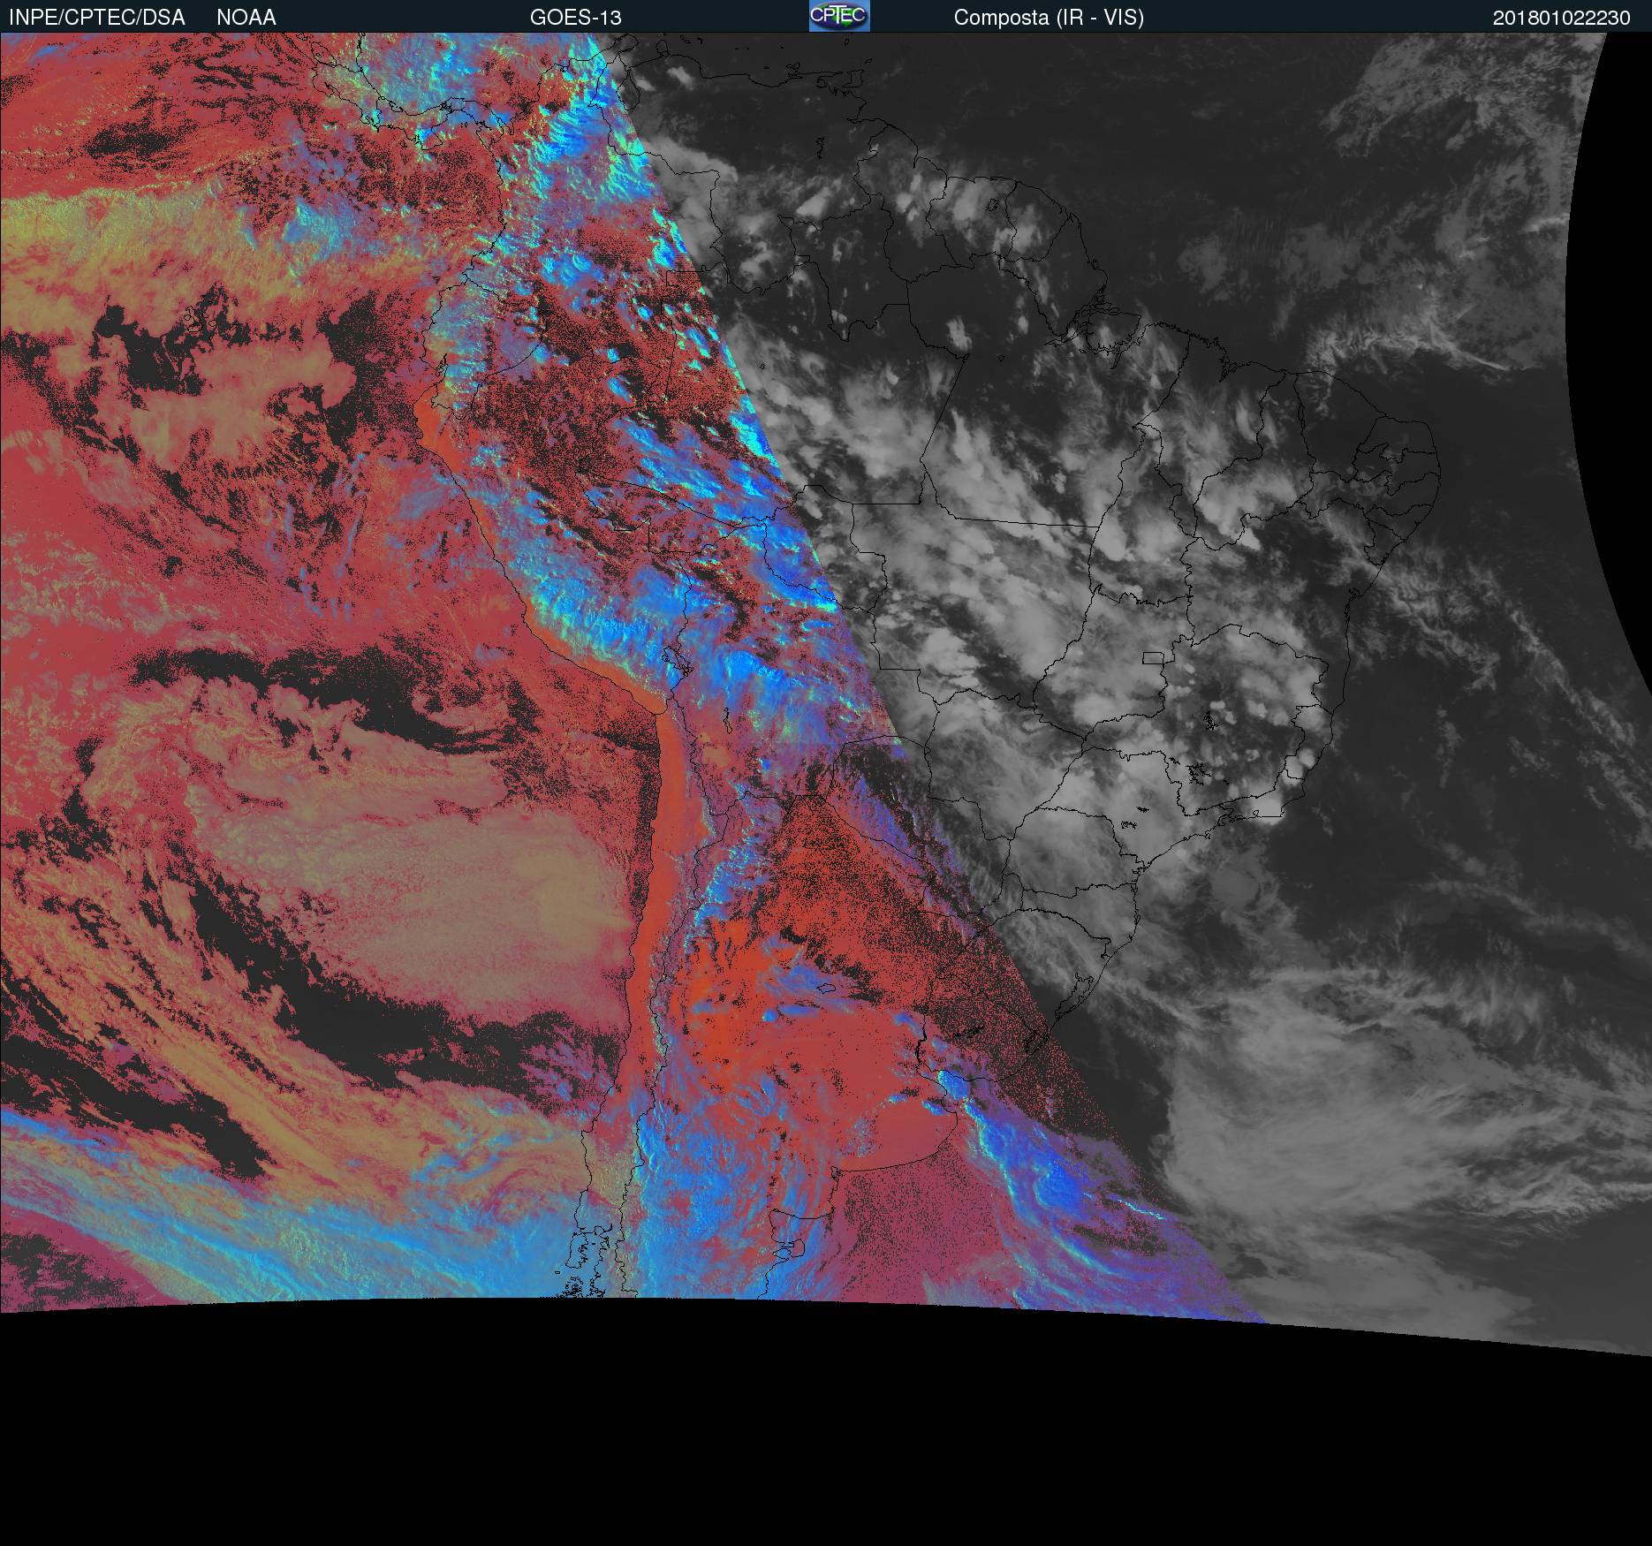
Task: Select the INPE/CPTEC/DSA header text
Action: [x=97, y=18]
